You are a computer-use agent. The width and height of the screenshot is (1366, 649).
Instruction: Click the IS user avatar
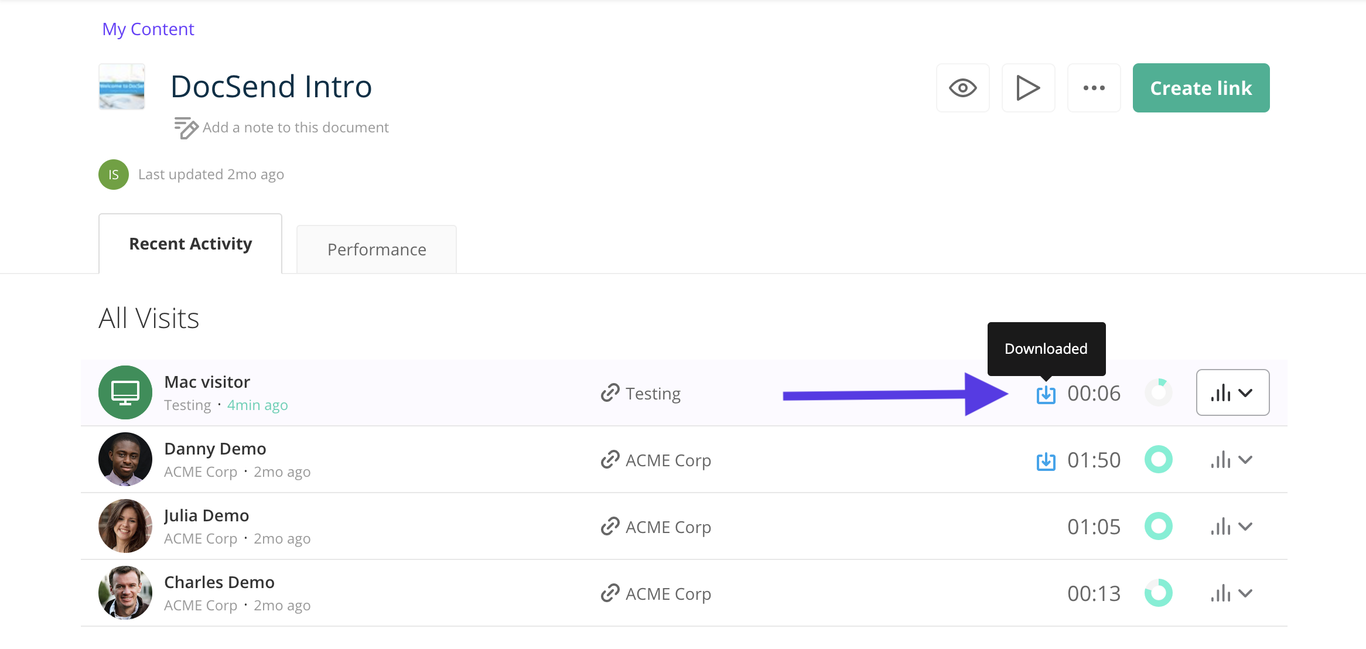pyautogui.click(x=114, y=175)
